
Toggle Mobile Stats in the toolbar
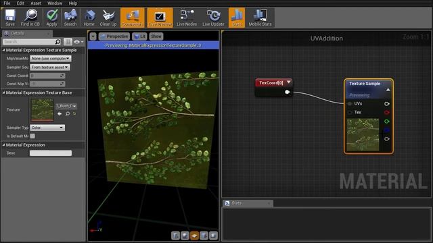point(260,18)
